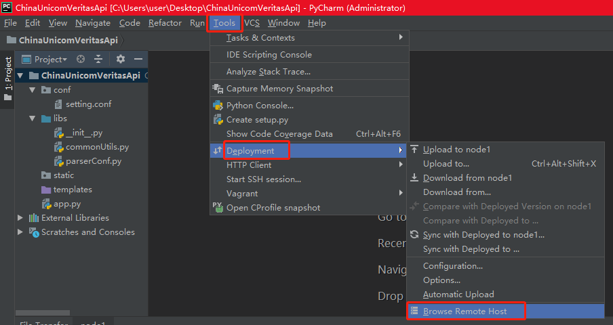The height and width of the screenshot is (325, 613).
Task: Open the Project view dropdown
Action: point(51,60)
